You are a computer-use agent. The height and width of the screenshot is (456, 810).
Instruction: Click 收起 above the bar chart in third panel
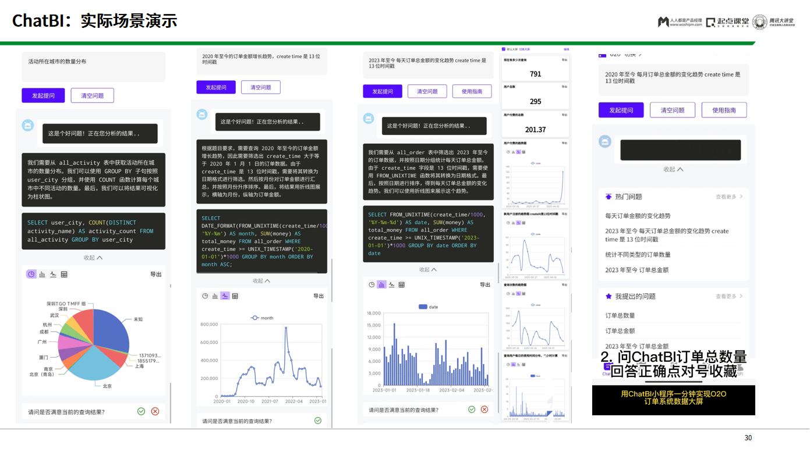(428, 269)
